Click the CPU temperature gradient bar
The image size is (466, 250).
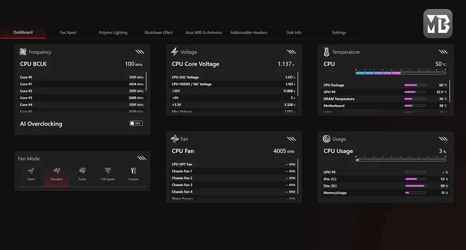(400, 73)
